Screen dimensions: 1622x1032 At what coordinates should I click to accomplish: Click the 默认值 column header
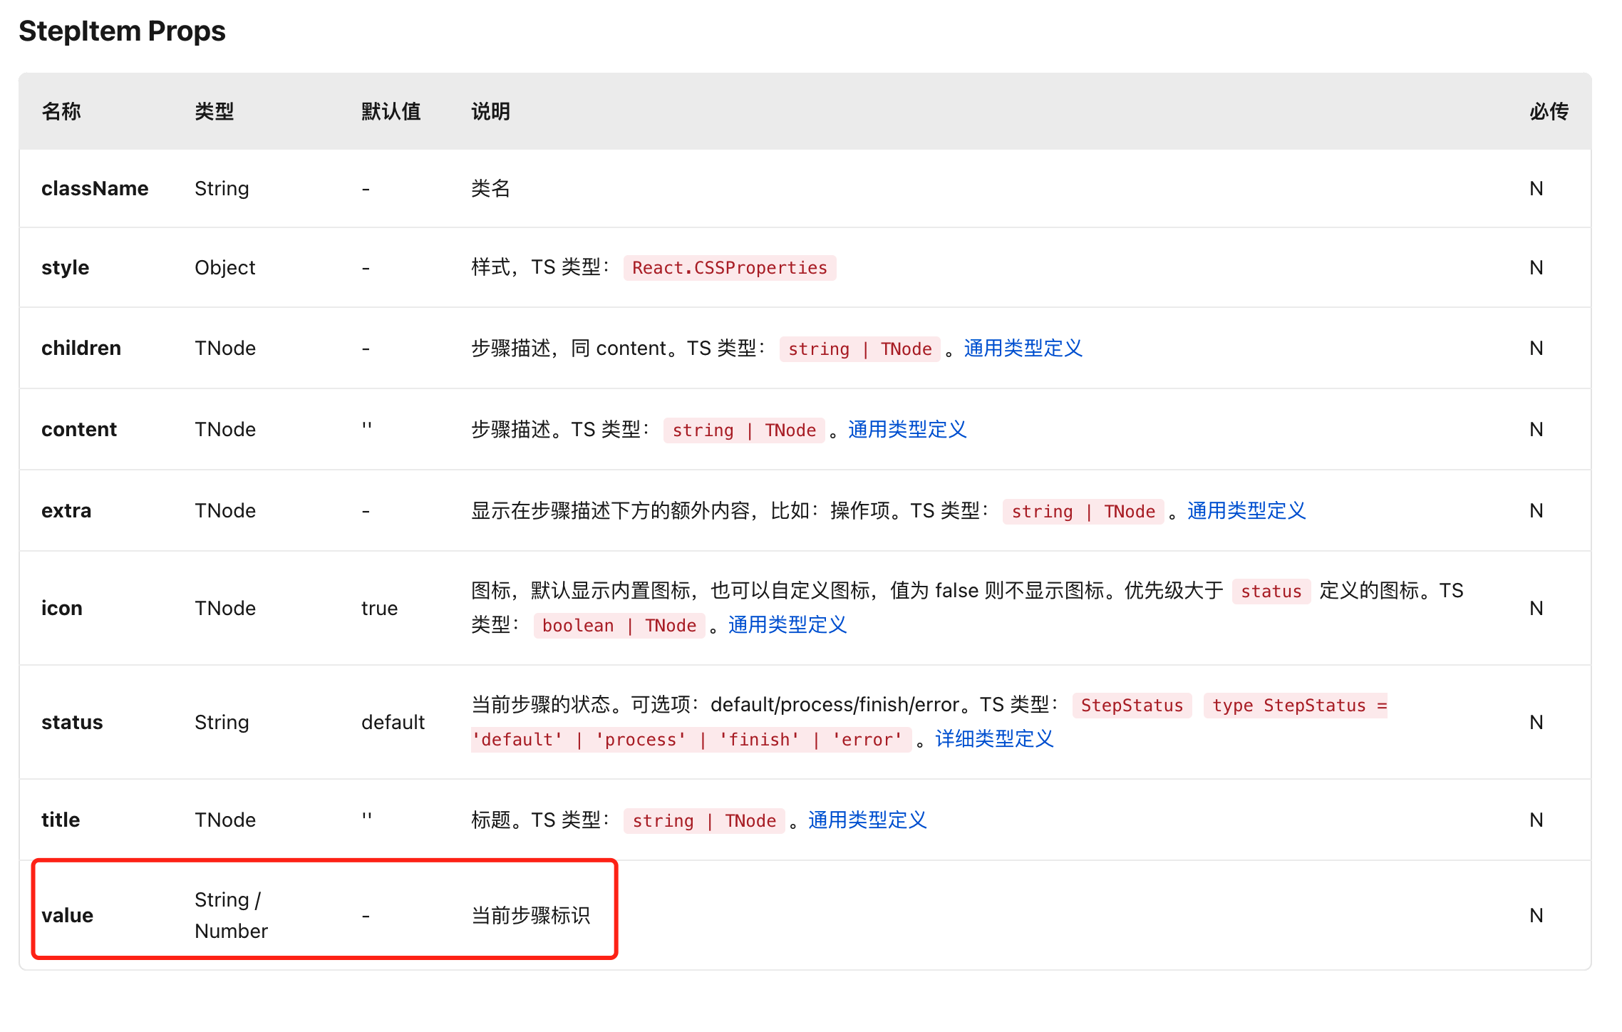[391, 111]
